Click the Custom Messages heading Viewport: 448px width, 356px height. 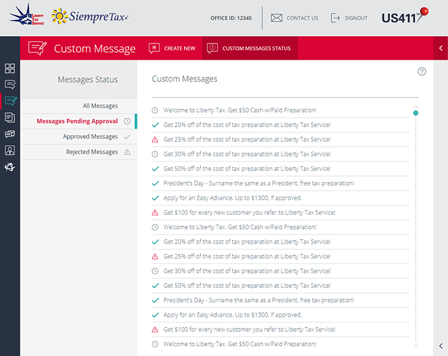coord(184,79)
